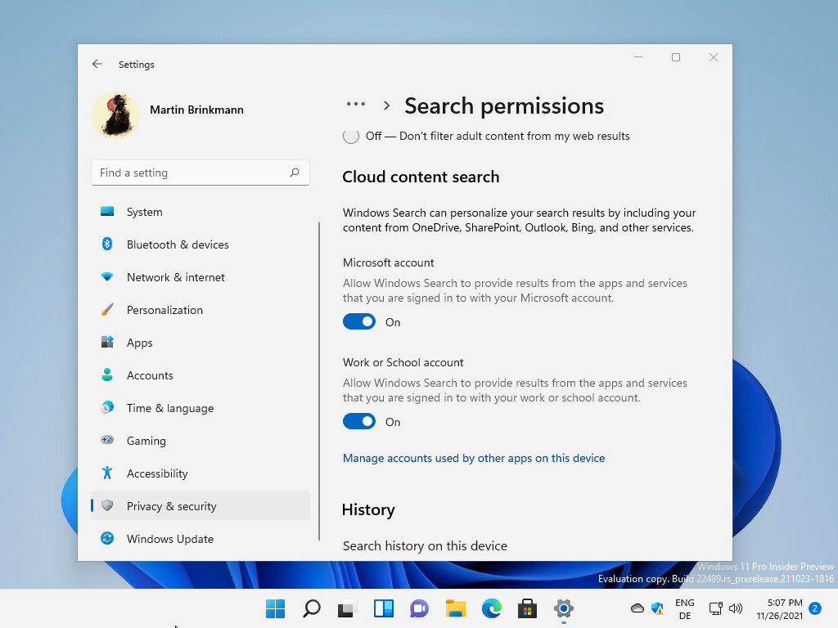
Task: Open Windows Security tray icon
Action: pos(657,608)
